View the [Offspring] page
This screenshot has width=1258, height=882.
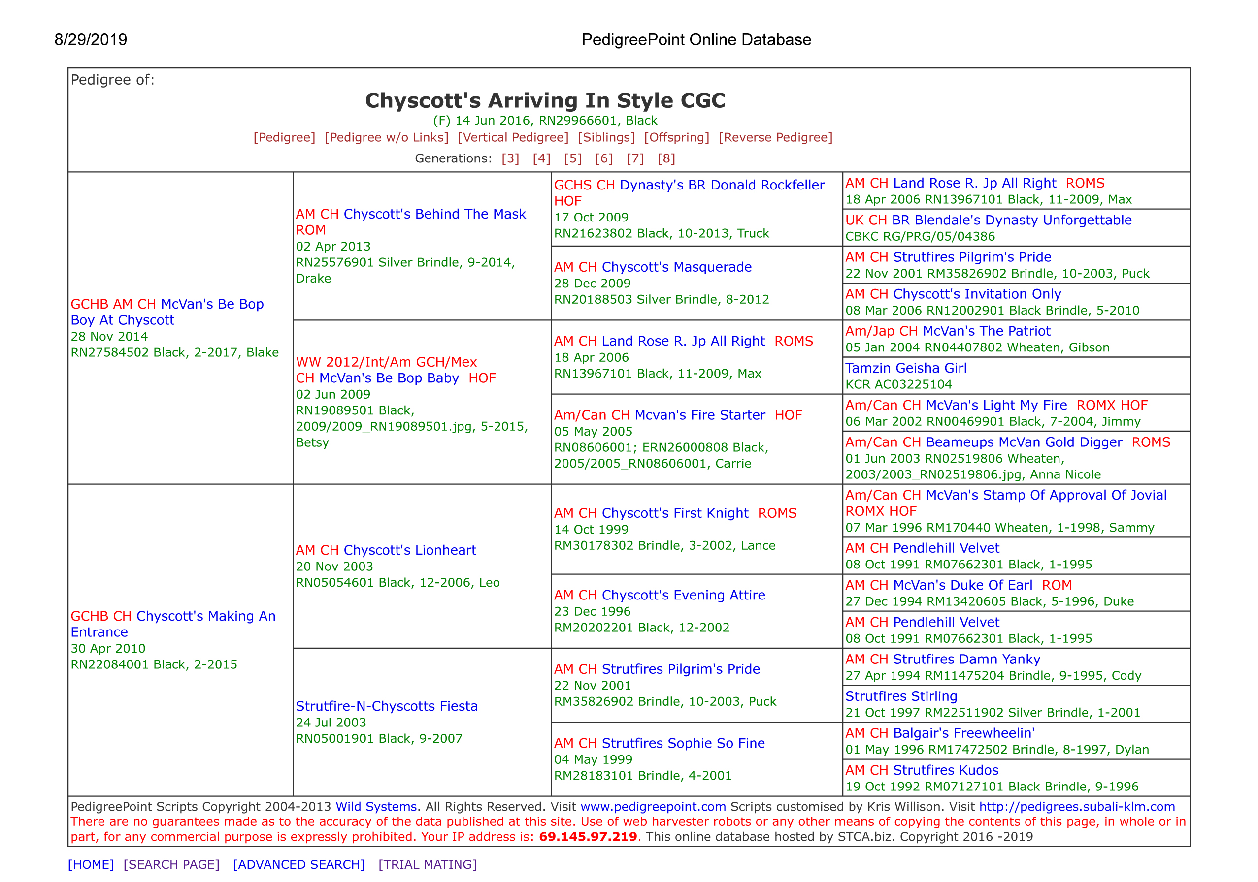pyautogui.click(x=676, y=137)
